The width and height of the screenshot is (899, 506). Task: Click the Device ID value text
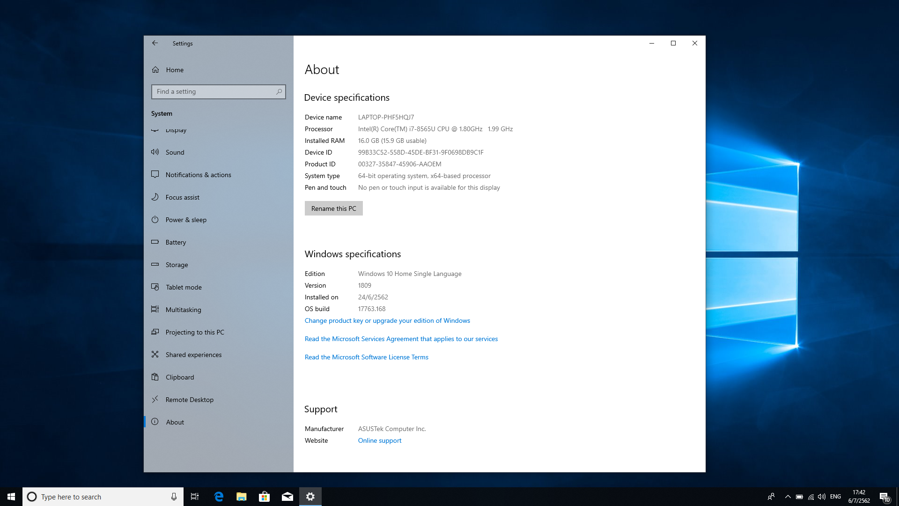(421, 152)
